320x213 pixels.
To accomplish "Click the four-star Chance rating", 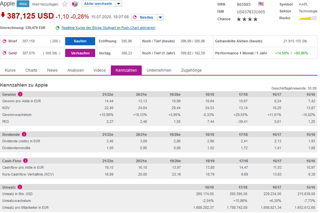I will pos(247,19).
